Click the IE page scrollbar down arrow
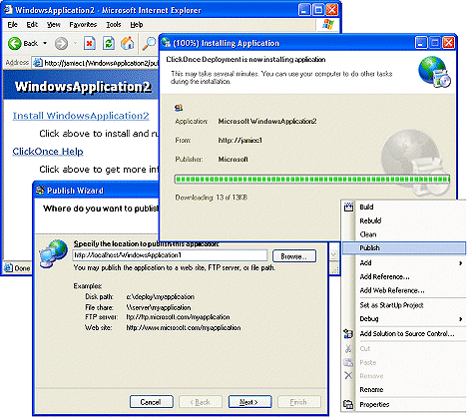 pyautogui.click(x=334, y=254)
